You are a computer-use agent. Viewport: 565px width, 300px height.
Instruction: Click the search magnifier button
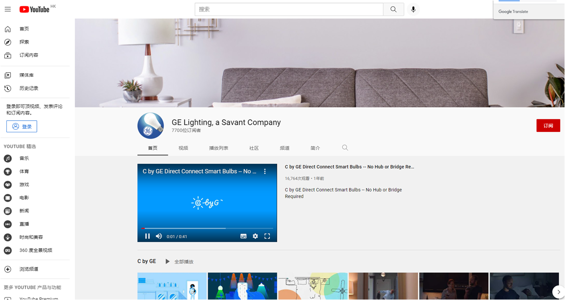click(394, 9)
